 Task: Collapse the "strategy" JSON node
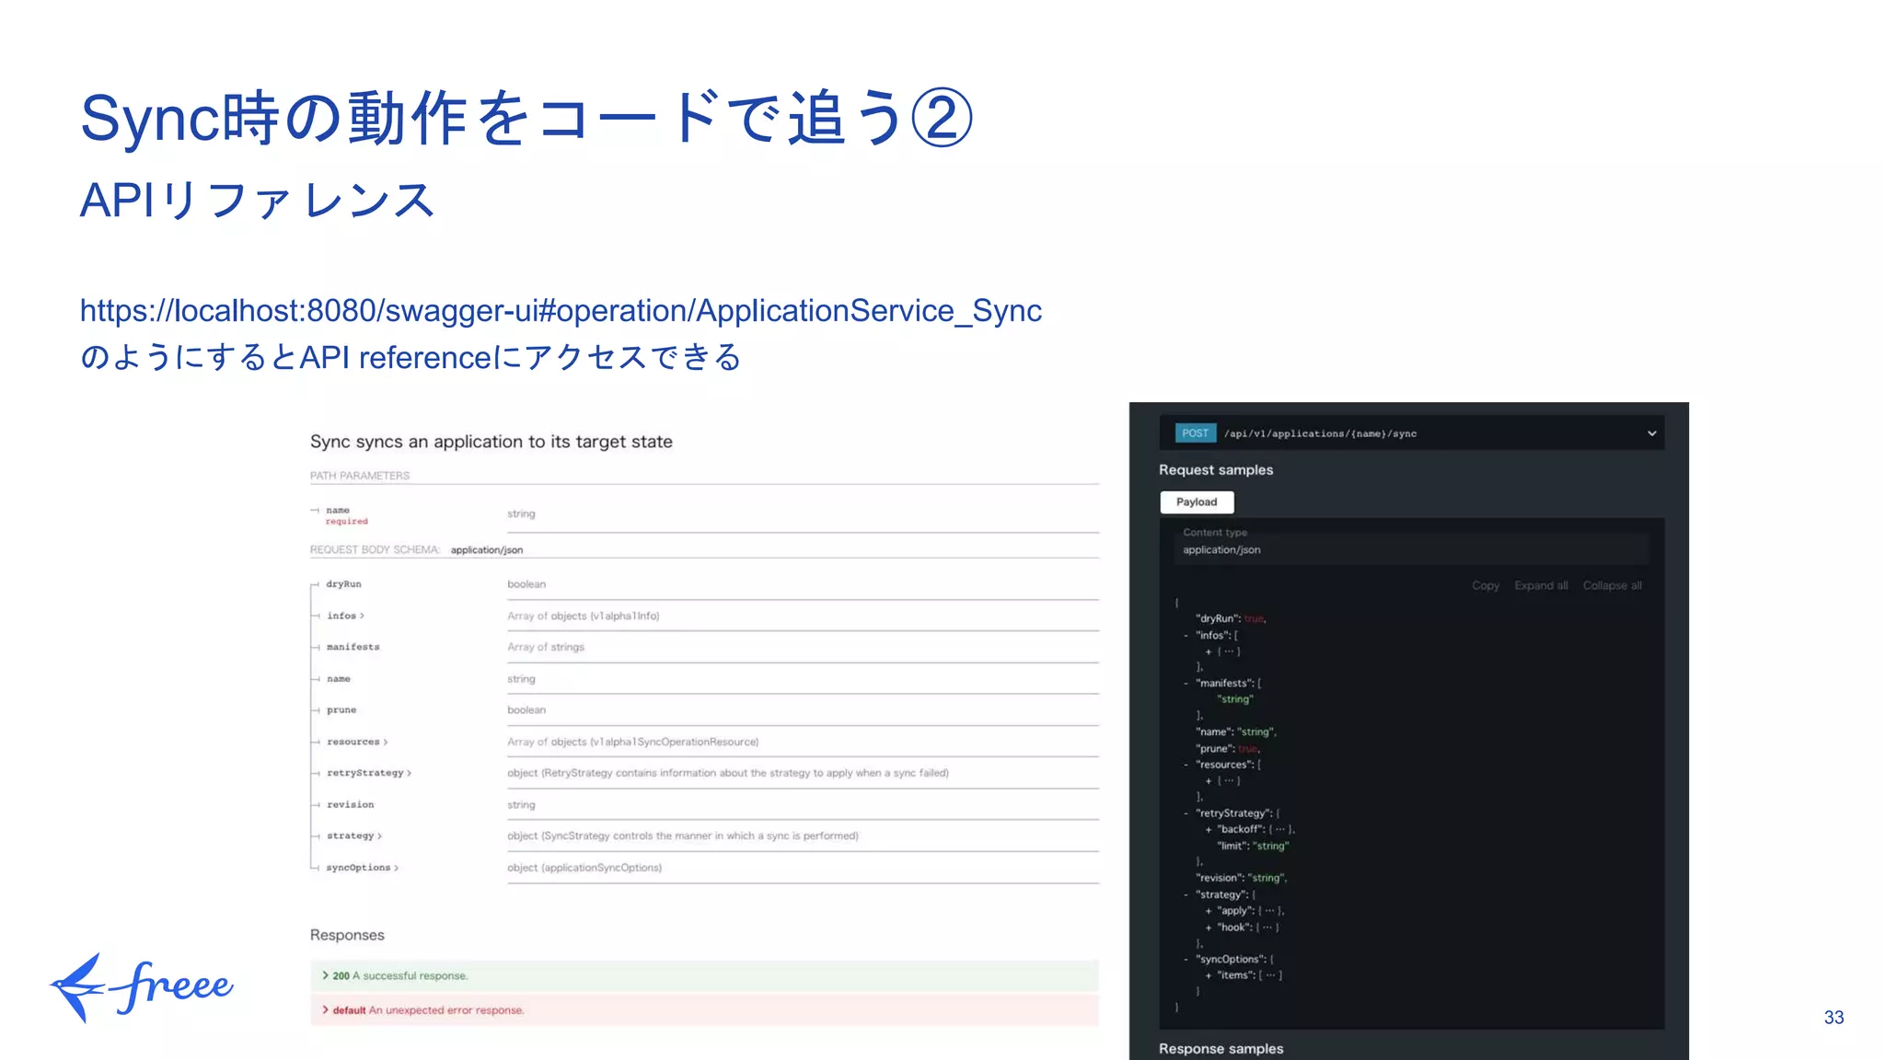[x=1186, y=895]
